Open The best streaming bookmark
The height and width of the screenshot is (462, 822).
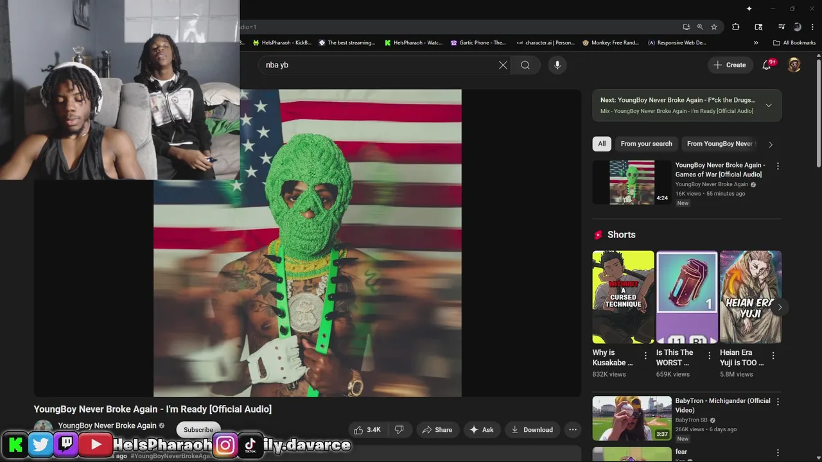coord(347,43)
